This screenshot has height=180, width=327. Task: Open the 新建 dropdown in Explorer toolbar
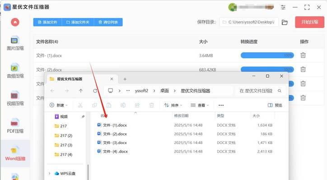click(59, 105)
